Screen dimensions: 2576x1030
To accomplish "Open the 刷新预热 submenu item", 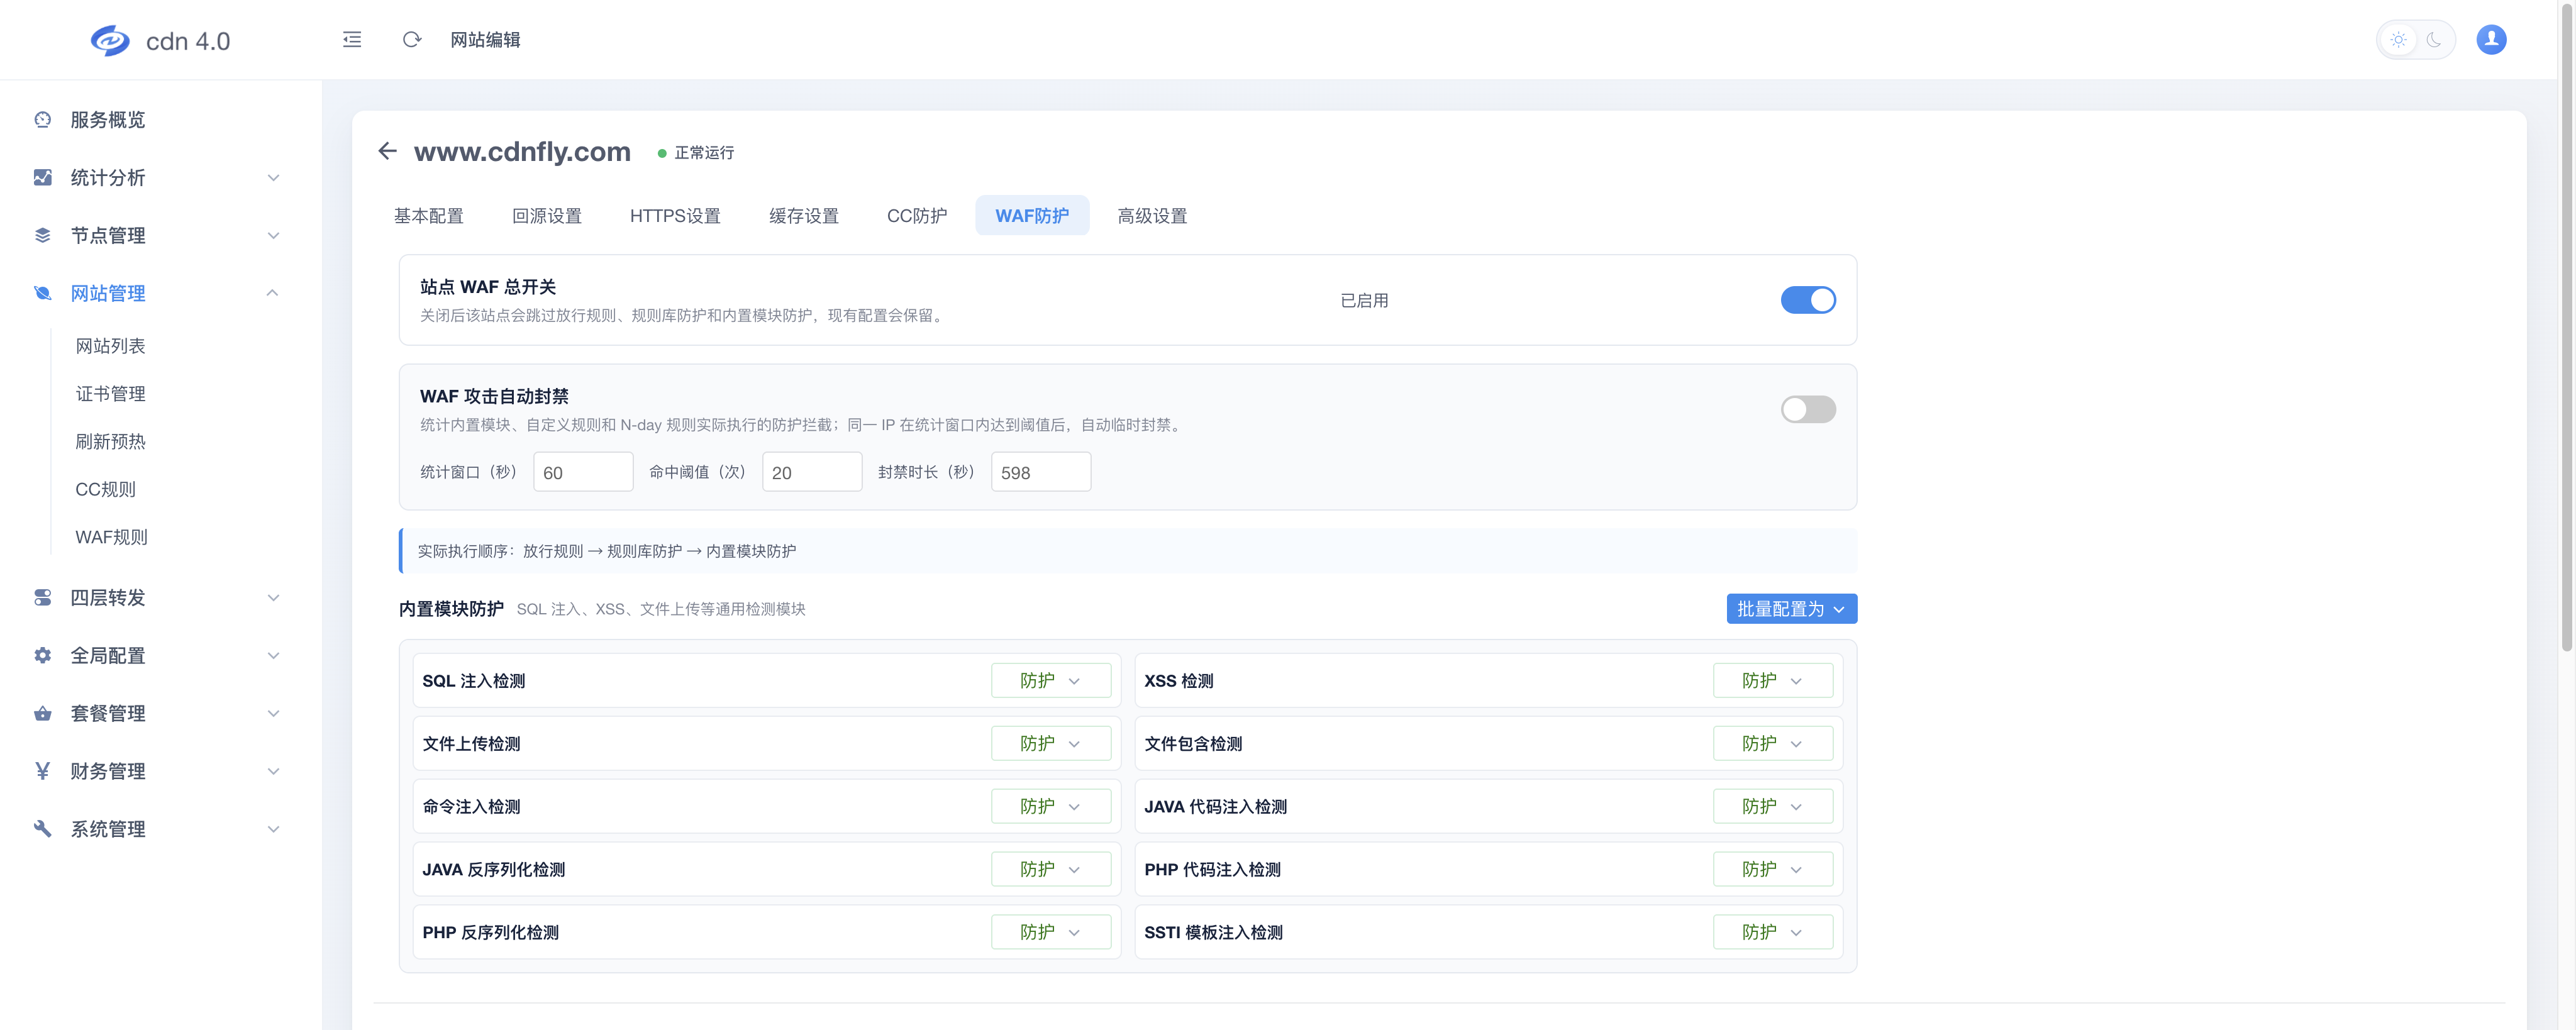I will pyautogui.click(x=110, y=442).
